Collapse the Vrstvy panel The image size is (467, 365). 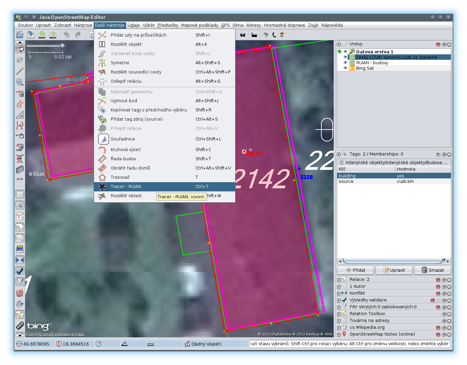tap(338, 44)
